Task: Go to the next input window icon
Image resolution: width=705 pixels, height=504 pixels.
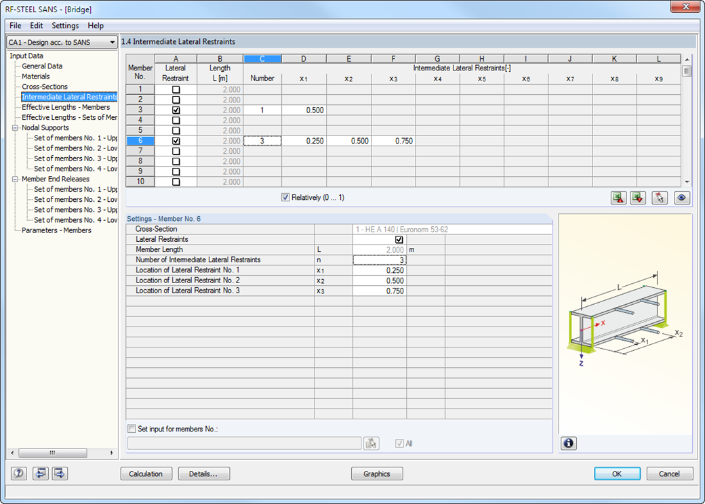Action: tap(60, 474)
